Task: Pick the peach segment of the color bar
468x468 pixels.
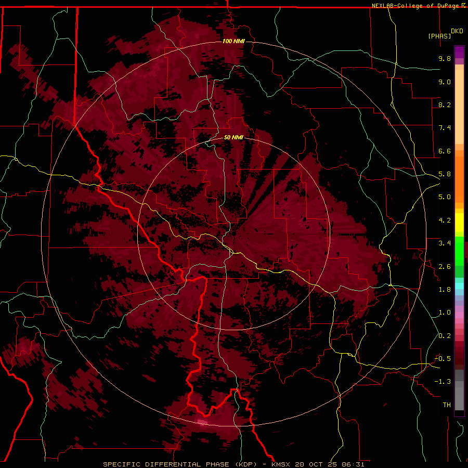Action: tap(459, 108)
